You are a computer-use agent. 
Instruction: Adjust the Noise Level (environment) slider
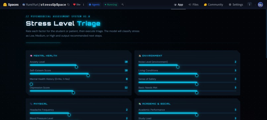tap(187, 65)
